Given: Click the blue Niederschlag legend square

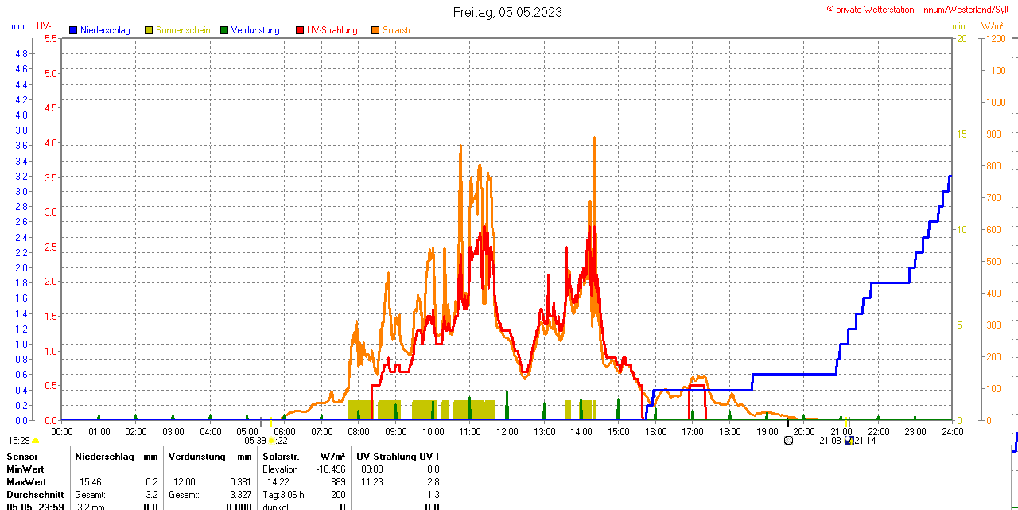Looking at the screenshot, I should [x=74, y=30].
